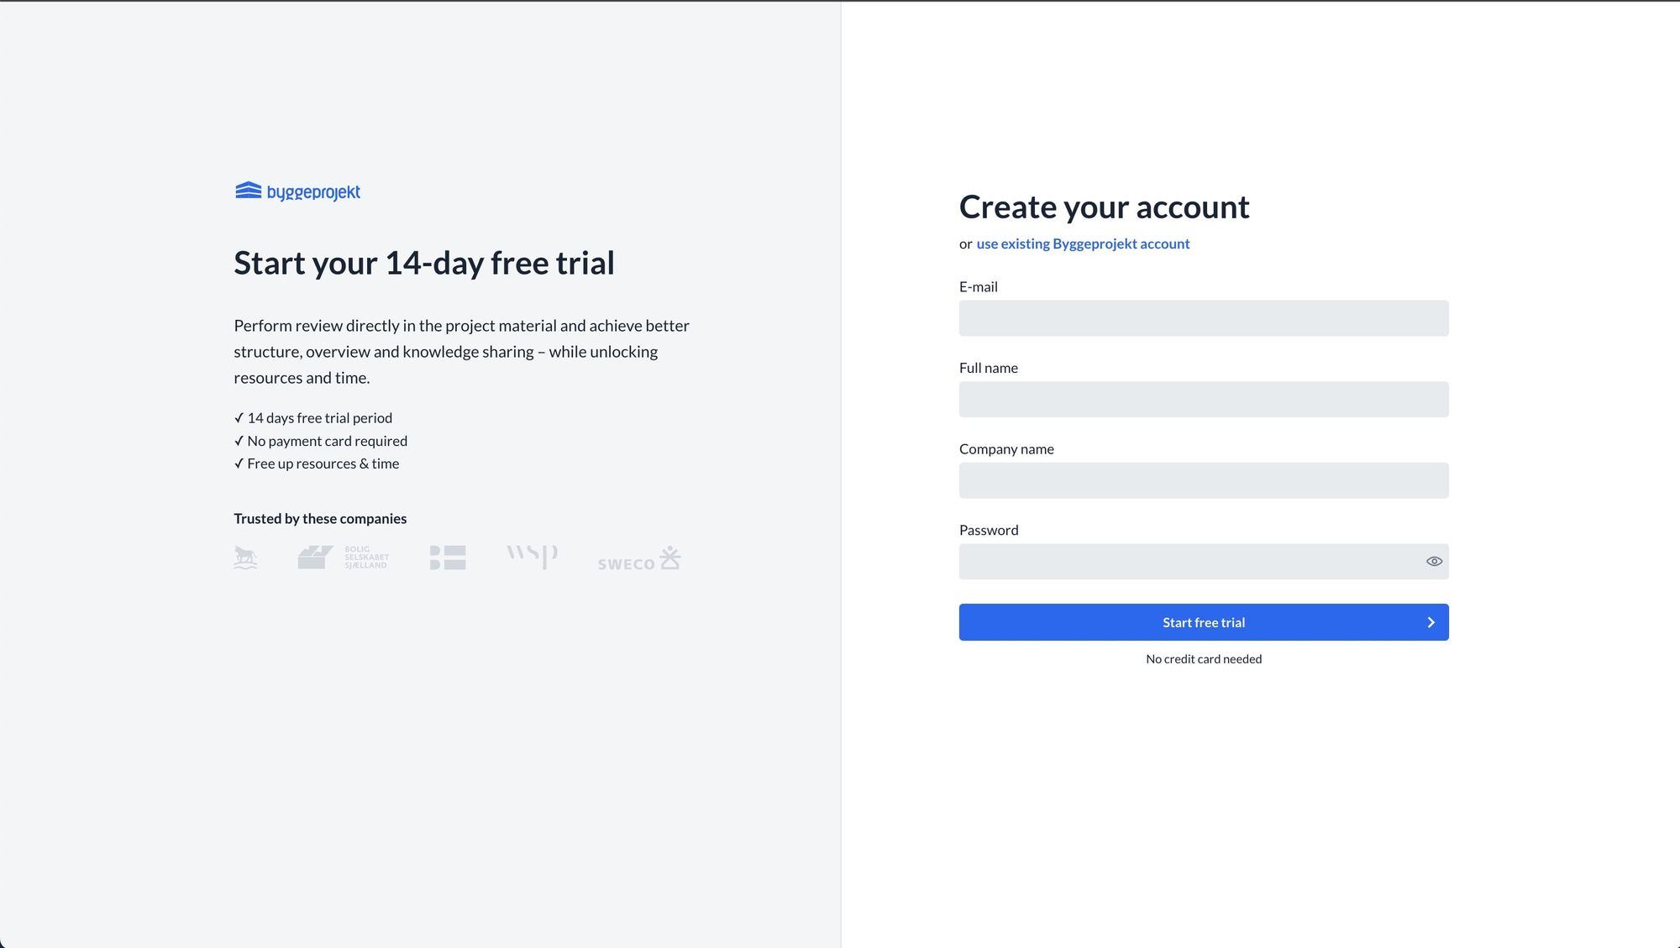Click the Sweco company logo

click(638, 559)
